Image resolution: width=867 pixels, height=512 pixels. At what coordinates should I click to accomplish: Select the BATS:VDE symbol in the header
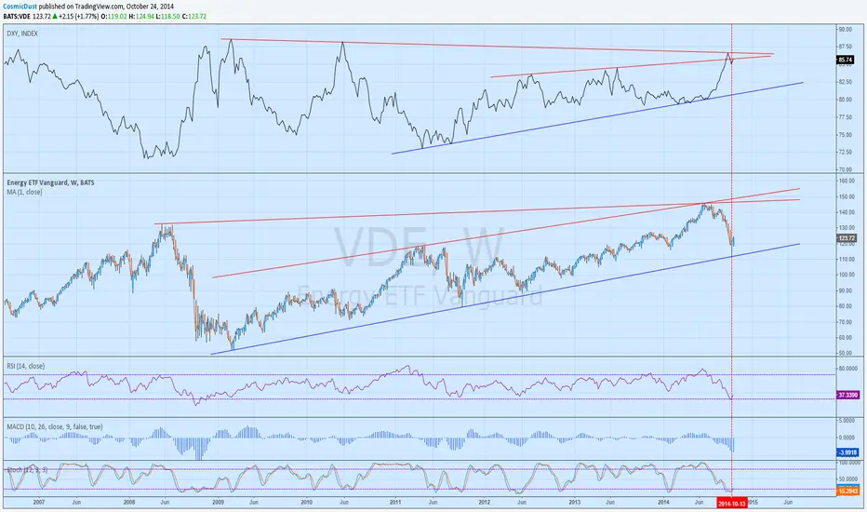17,17
